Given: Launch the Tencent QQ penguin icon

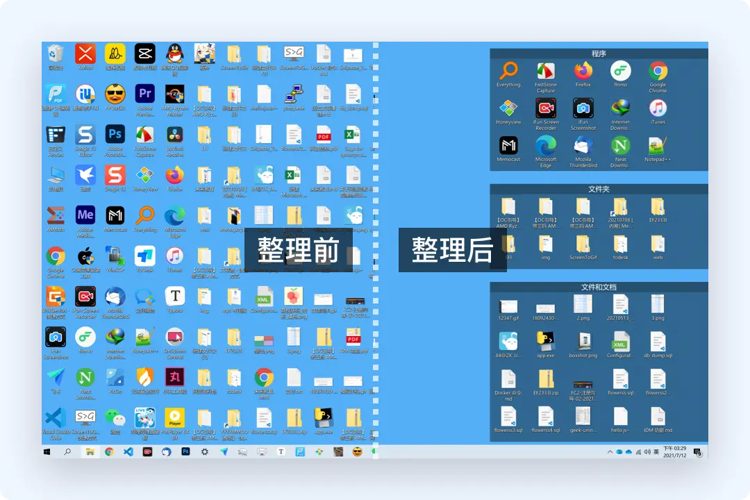Looking at the screenshot, I should pos(175,53).
